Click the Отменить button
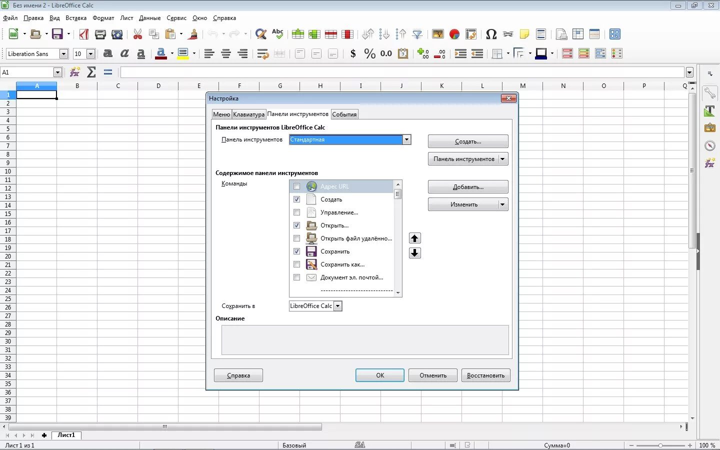This screenshot has width=720, height=450. (x=433, y=375)
